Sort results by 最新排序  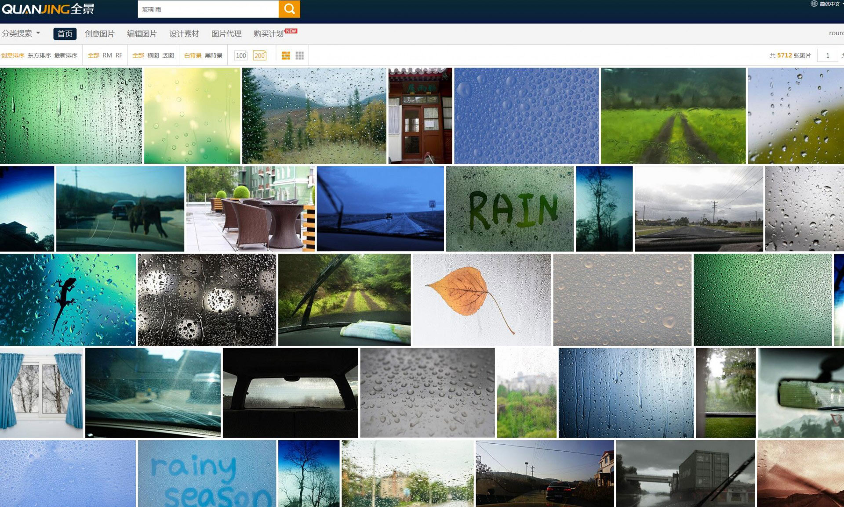click(65, 55)
